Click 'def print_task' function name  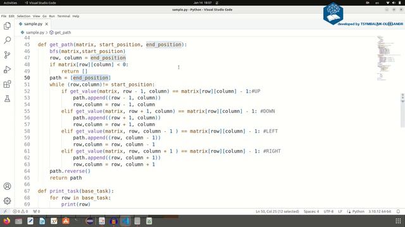[65, 191]
